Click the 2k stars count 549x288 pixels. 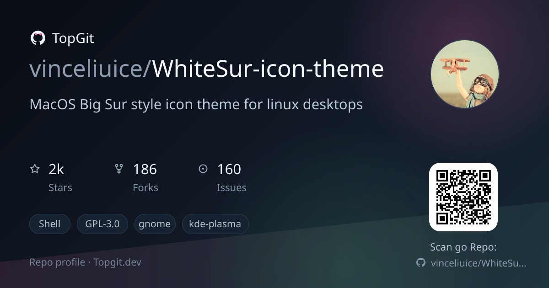[x=56, y=170]
